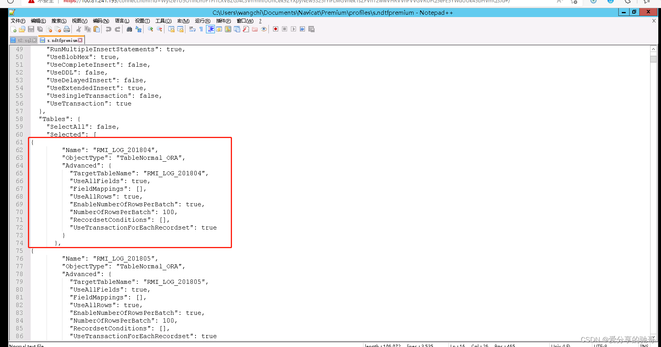Open the 工具(O) menu
Screen dimensions: 661x347
coord(163,21)
